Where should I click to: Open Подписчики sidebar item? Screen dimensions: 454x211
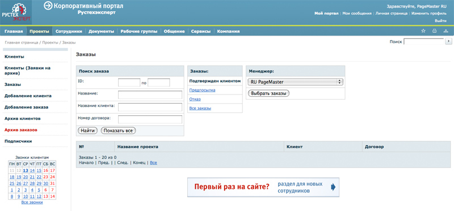tap(18, 141)
